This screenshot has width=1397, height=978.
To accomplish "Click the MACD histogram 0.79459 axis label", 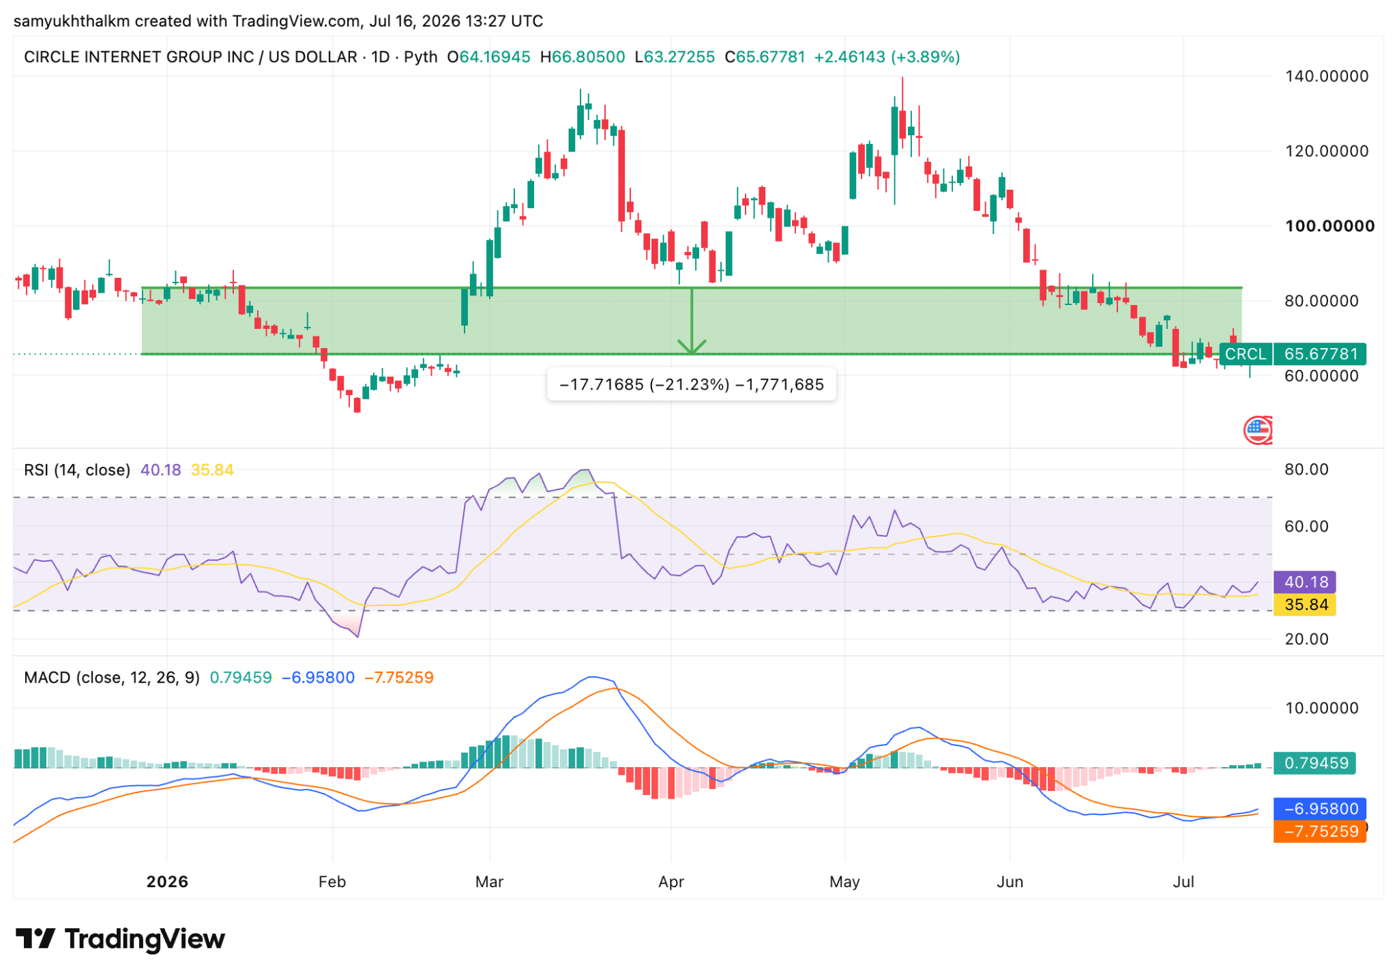I will pyautogui.click(x=1314, y=763).
